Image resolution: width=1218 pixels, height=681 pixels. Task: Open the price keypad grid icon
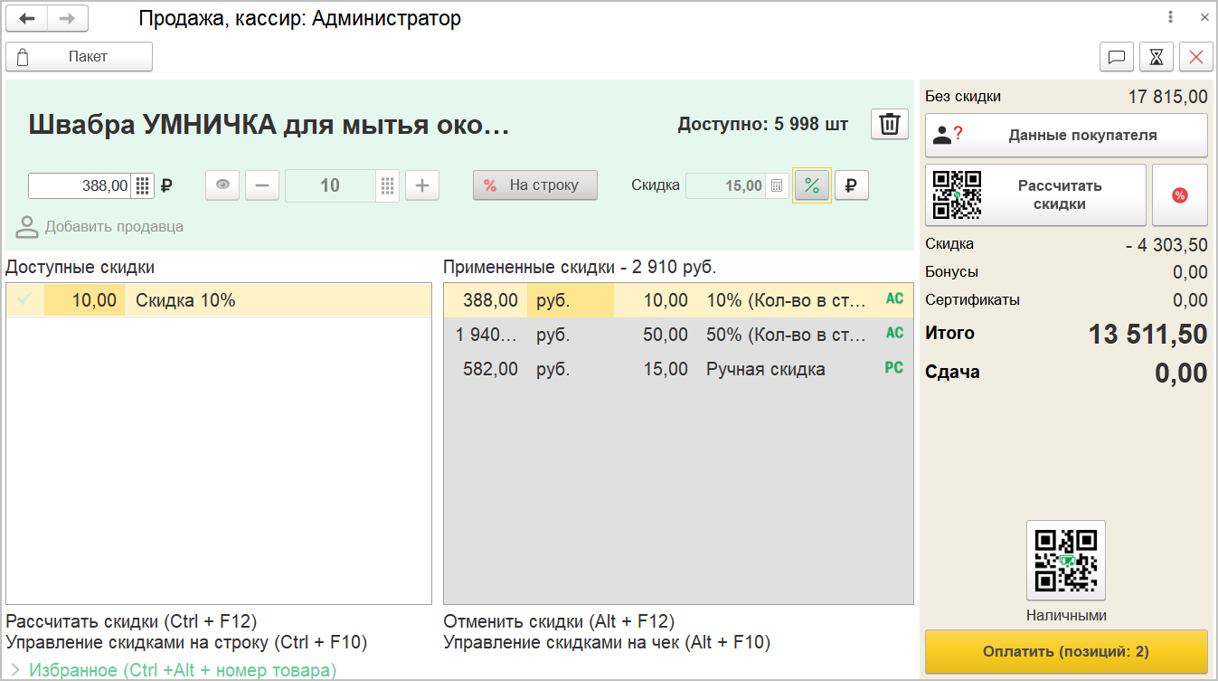(x=143, y=186)
